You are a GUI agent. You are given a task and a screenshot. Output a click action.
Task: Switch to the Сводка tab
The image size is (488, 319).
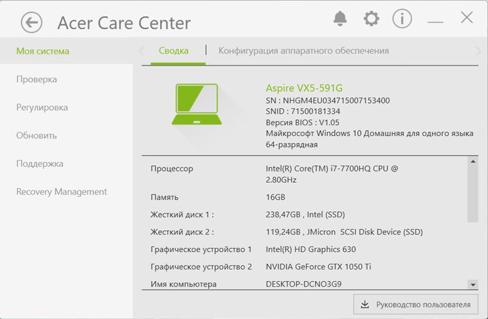click(x=174, y=51)
